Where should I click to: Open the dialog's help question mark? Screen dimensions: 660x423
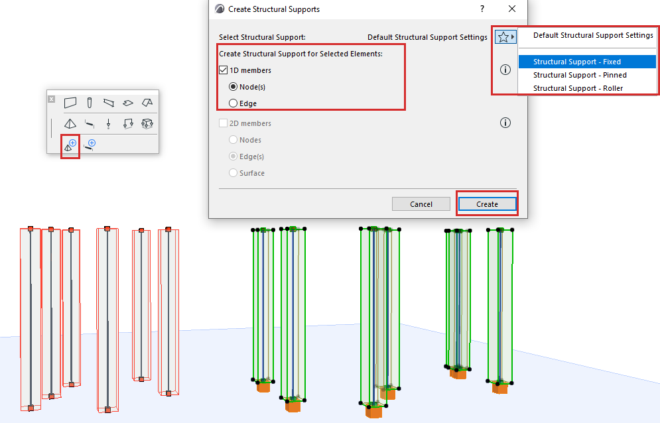[x=482, y=9]
